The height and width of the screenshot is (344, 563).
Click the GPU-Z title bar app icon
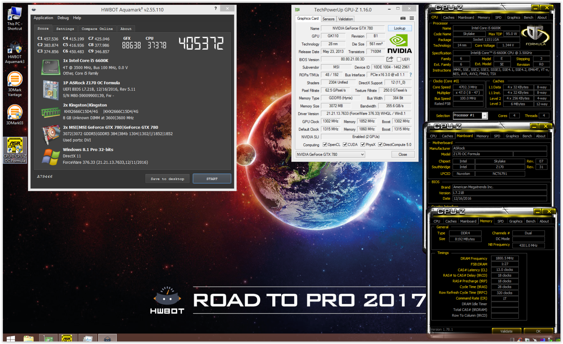pos(297,10)
